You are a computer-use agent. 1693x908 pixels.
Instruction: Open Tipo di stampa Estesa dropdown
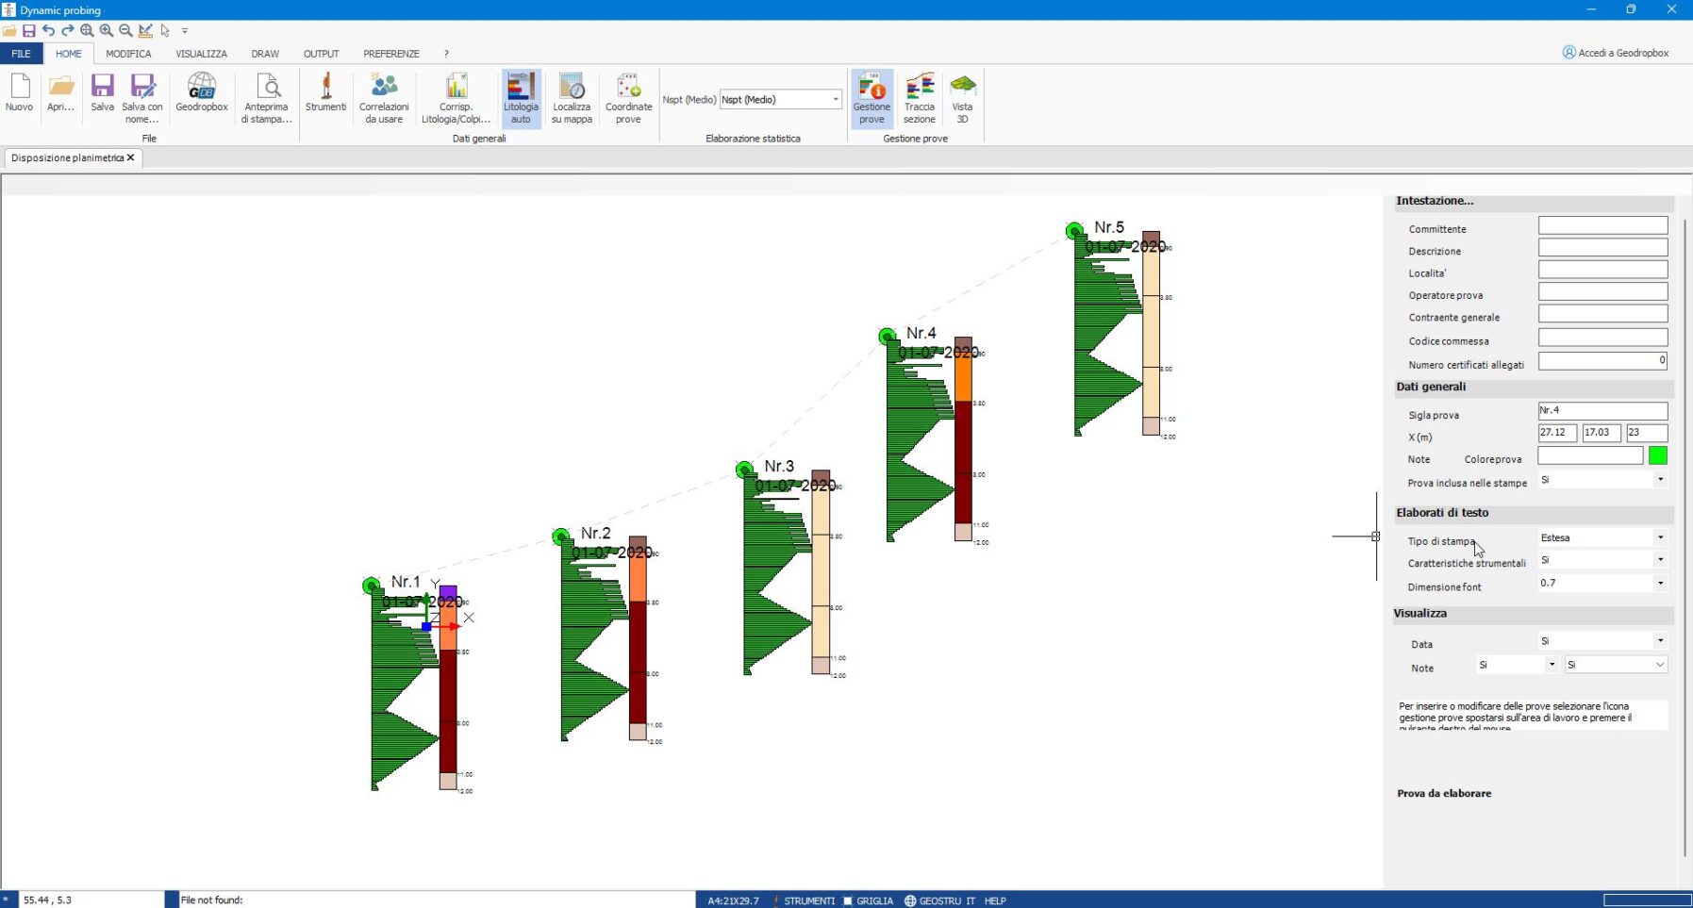pos(1660,537)
